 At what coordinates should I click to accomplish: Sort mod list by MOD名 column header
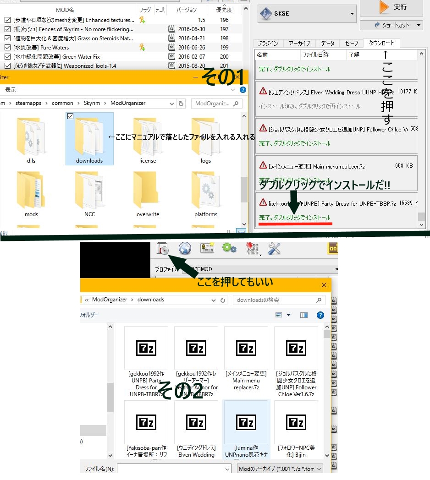click(x=65, y=10)
